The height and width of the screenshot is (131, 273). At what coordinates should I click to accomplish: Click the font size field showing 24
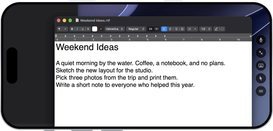click(x=151, y=29)
